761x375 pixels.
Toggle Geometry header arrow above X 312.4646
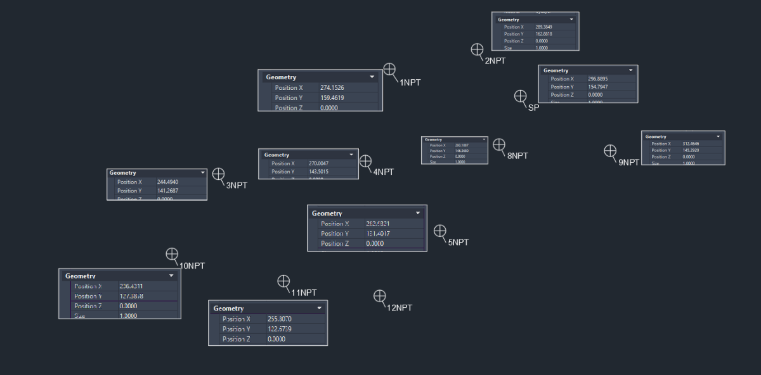pyautogui.click(x=719, y=136)
